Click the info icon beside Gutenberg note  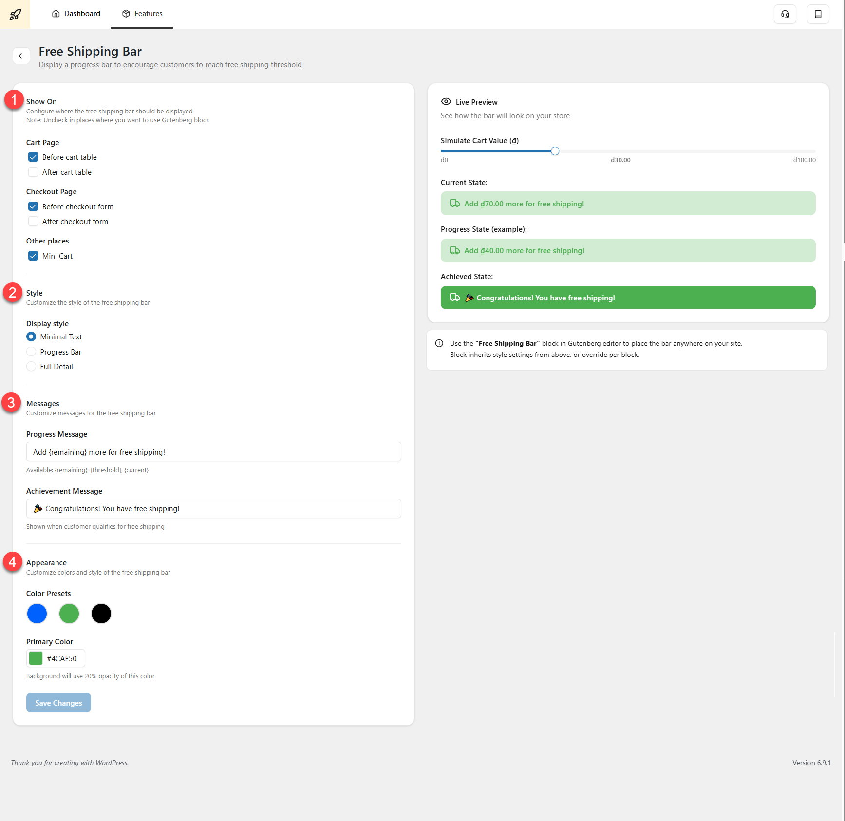point(439,343)
